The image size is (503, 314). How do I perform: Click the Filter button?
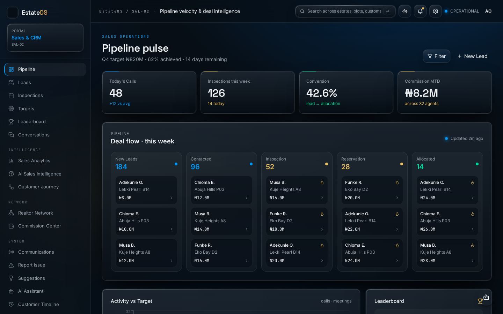point(437,56)
